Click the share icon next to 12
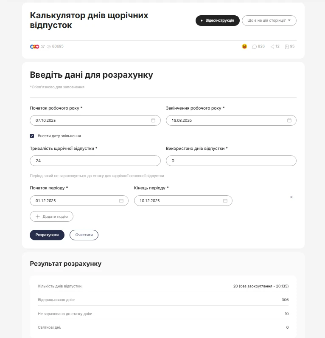The image size is (325, 338). coord(272,47)
